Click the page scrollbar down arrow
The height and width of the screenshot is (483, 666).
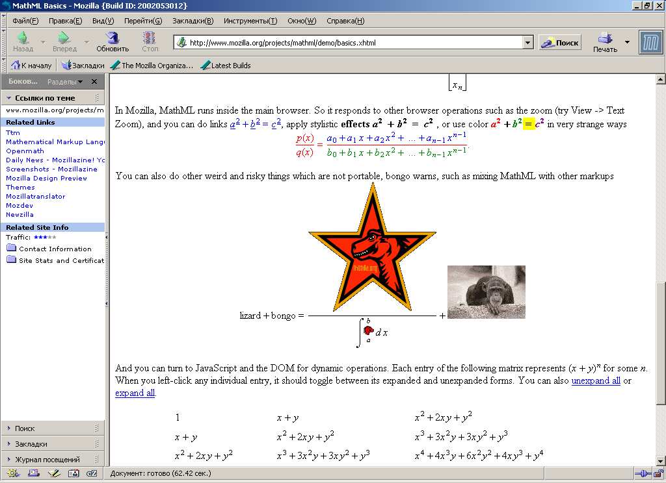click(660, 461)
